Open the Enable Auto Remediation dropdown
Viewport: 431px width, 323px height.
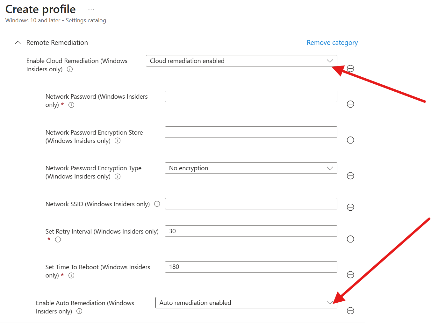(330, 303)
